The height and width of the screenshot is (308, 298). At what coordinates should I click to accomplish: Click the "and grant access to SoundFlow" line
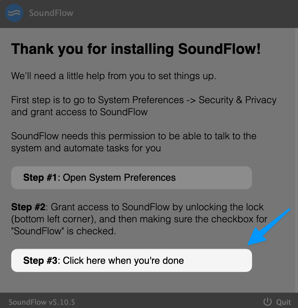[79, 112]
